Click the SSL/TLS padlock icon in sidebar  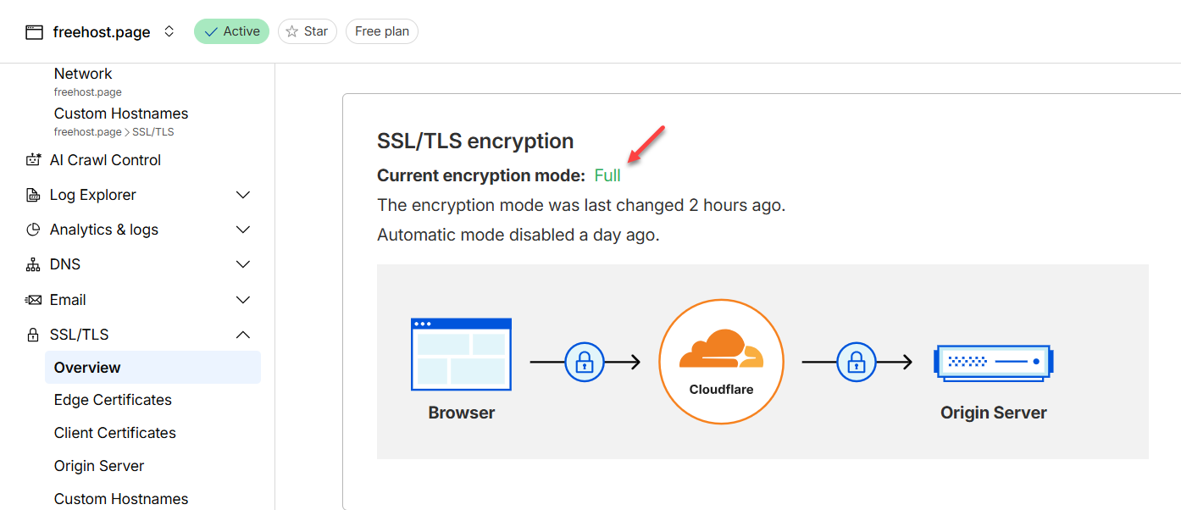[34, 335]
